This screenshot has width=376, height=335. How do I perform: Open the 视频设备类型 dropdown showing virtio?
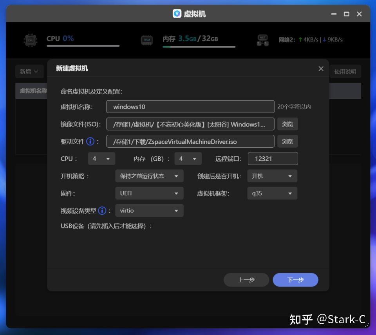tap(149, 210)
